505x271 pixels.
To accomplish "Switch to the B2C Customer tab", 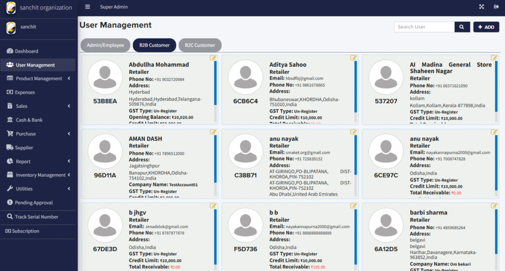I will pos(200,45).
